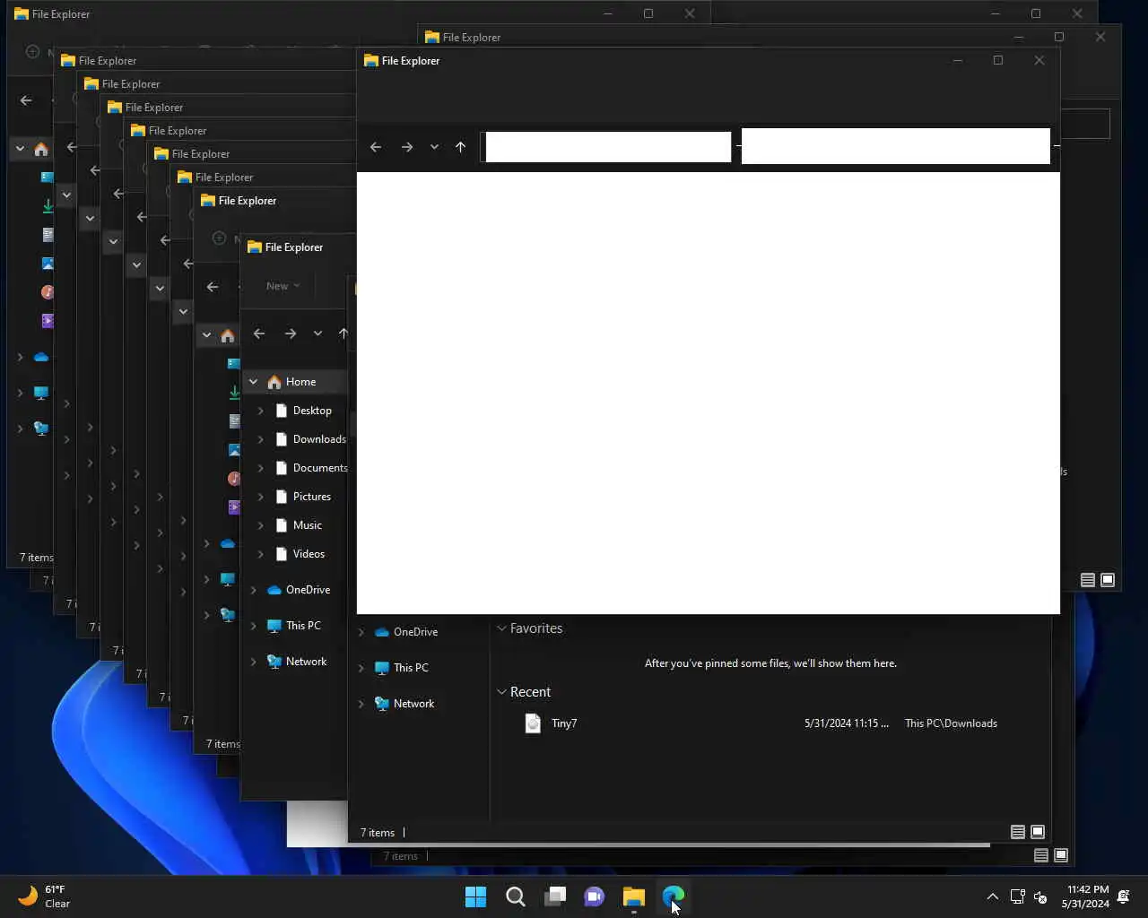Select Network in the Home-tree window
1148x918 pixels.
pyautogui.click(x=297, y=662)
